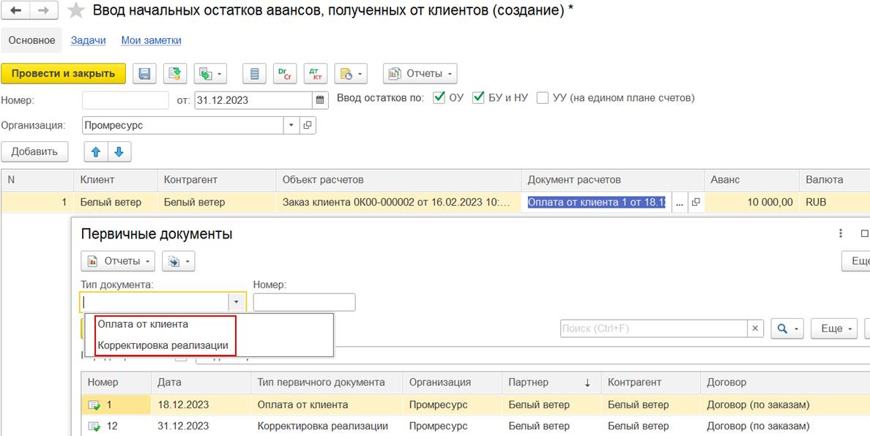The width and height of the screenshot is (870, 436).
Task: Switch to the Задачи link
Action: click(x=88, y=40)
